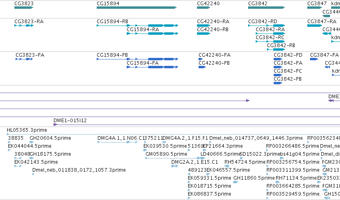The height and width of the screenshot is (200, 340).
Task: Select the CG3842-PA CDS bar
Action: 278,67
